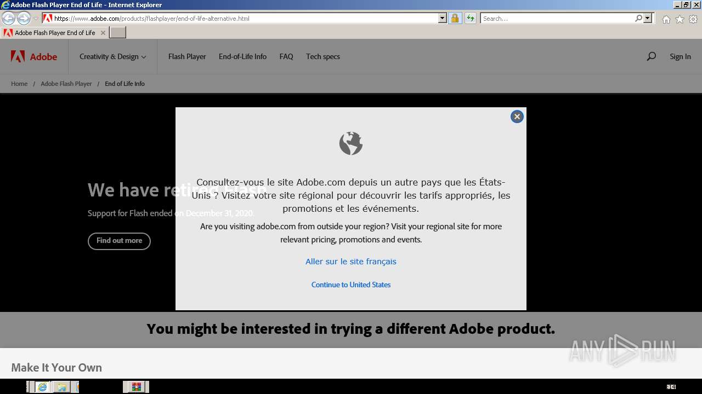Restore down the IE window

click(x=686, y=4)
